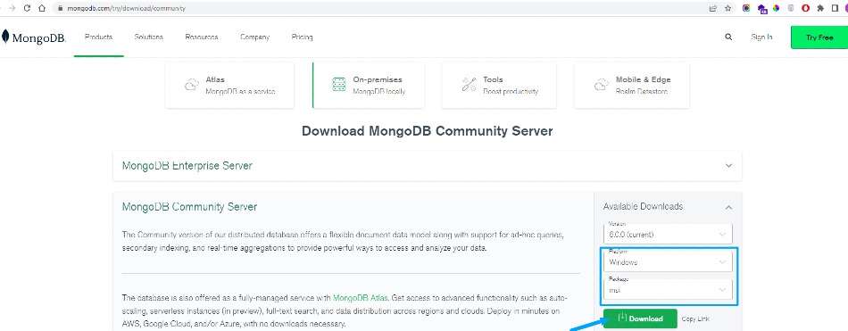Select the On-premises MongoDB locally tab
Viewport: 848px width, 331px height.
[369, 85]
